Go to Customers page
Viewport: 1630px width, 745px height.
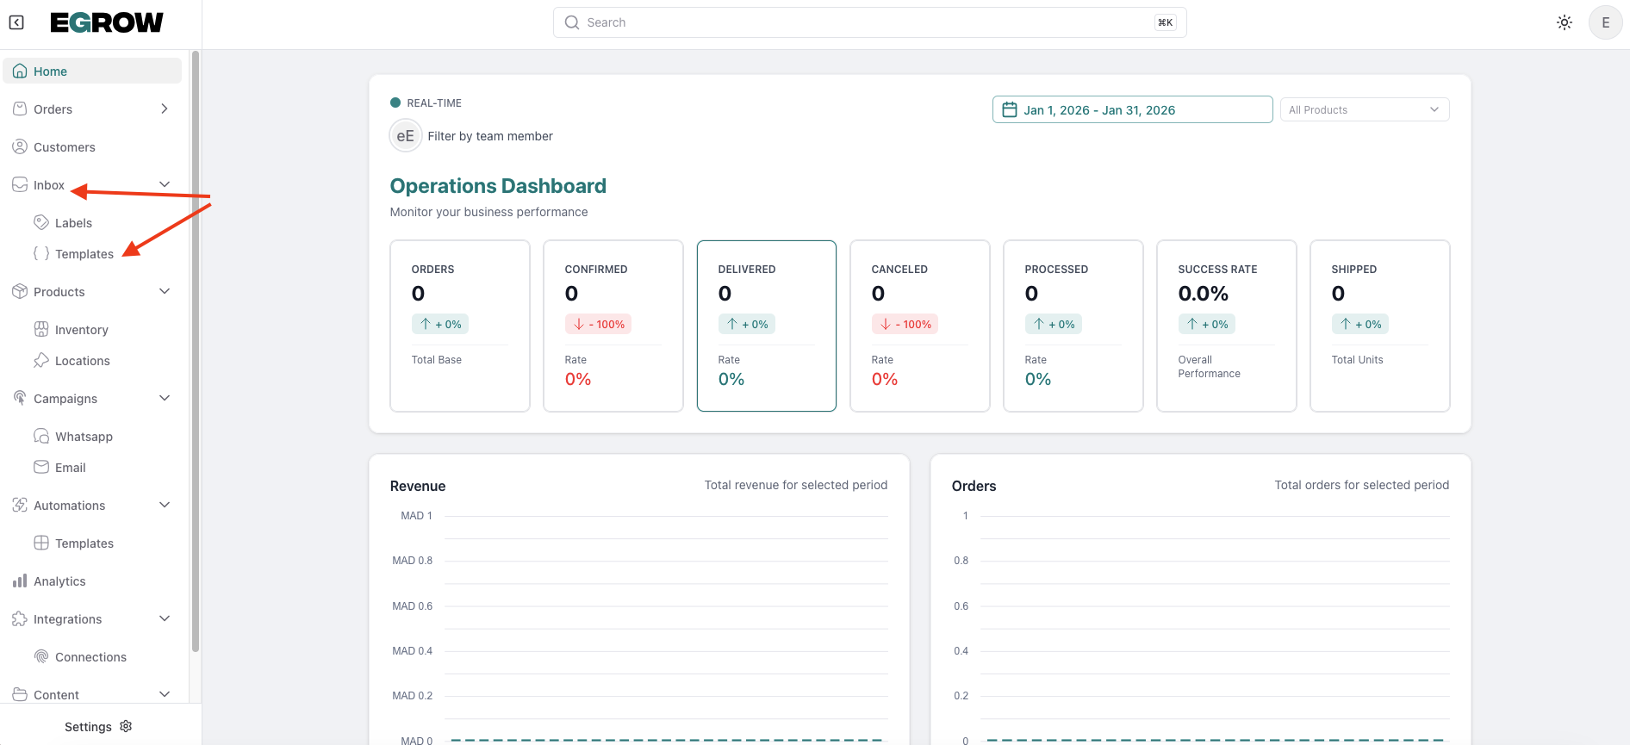(65, 147)
